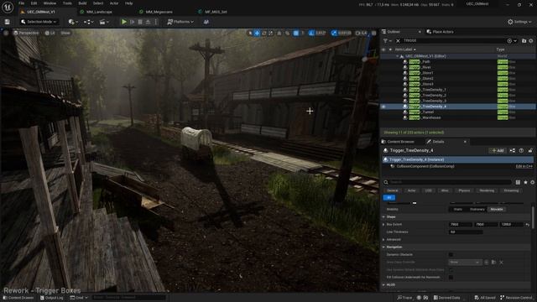The width and height of the screenshot is (537, 302).
Task: Open the Cinematics toolbar dropdown
Action: pyautogui.click(x=104, y=22)
